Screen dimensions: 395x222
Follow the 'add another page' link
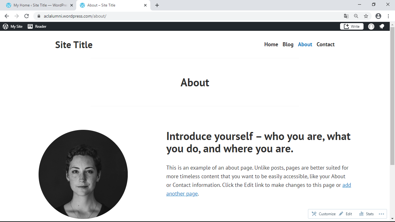[182, 194]
